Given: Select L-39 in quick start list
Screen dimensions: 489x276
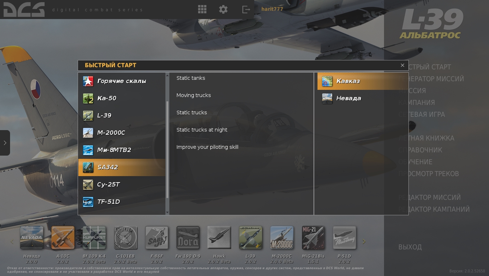Looking at the screenshot, I should [x=122, y=116].
